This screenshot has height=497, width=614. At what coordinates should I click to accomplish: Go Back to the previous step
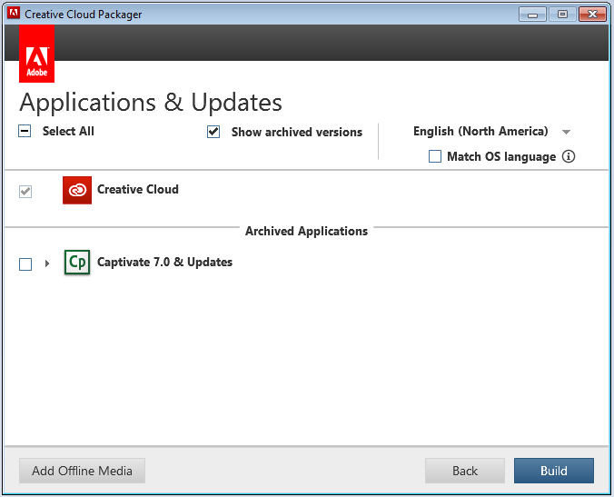[465, 471]
